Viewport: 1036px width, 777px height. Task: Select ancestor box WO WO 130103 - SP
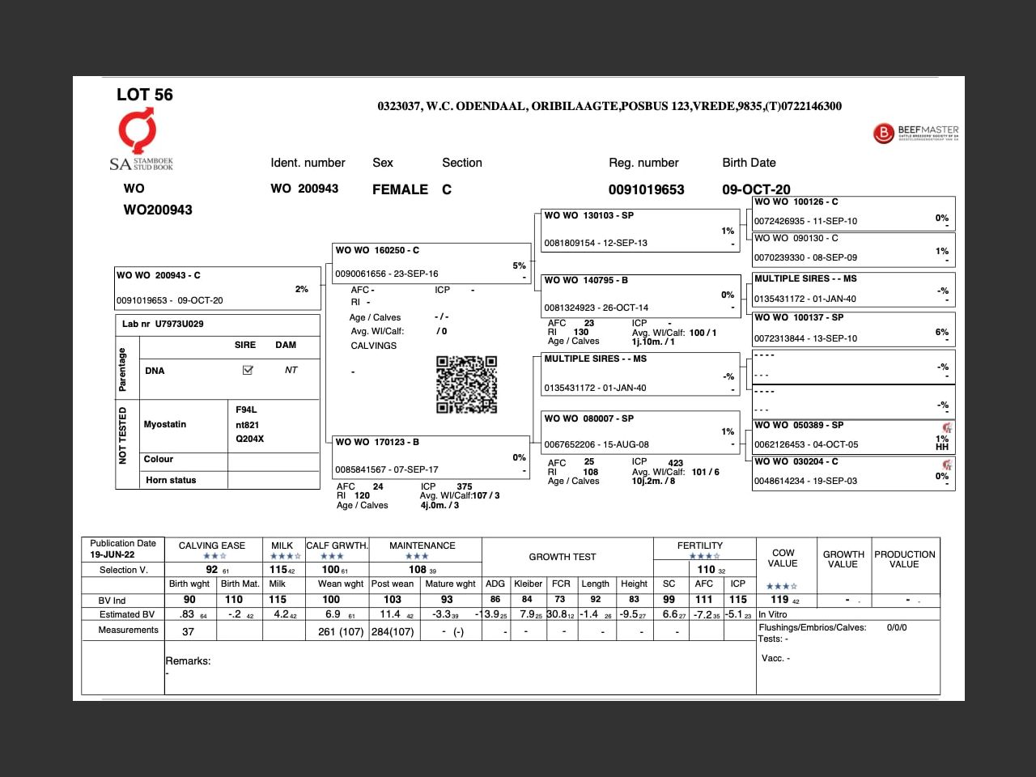click(639, 230)
